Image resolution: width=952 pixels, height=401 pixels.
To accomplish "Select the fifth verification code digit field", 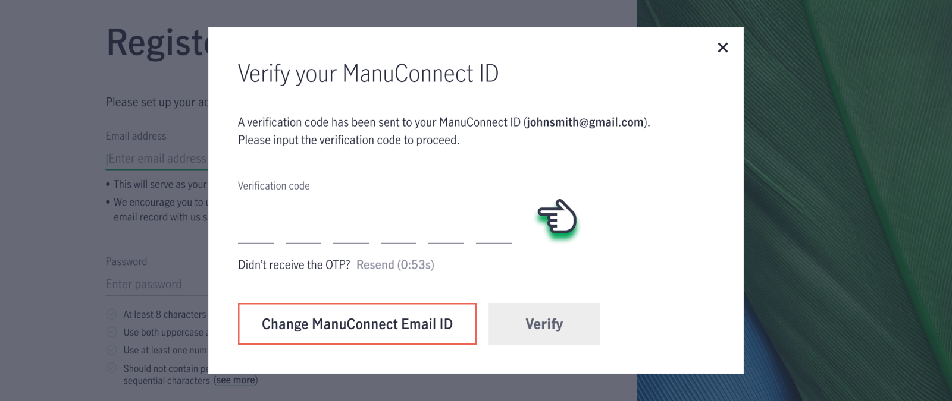I will (x=446, y=229).
